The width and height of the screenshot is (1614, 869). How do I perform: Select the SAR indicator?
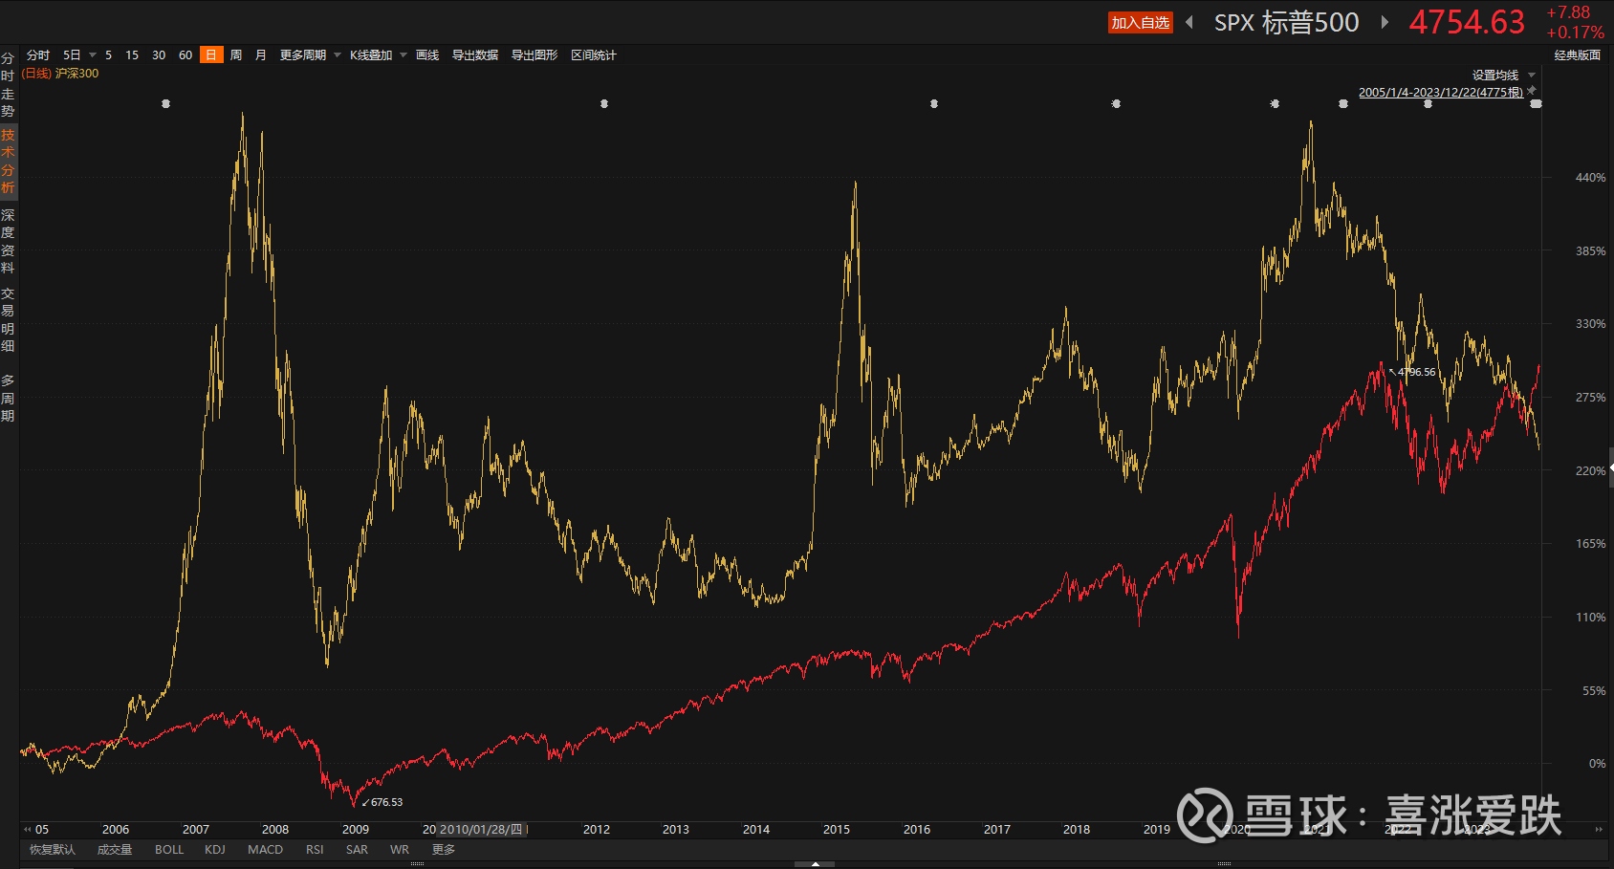357,849
